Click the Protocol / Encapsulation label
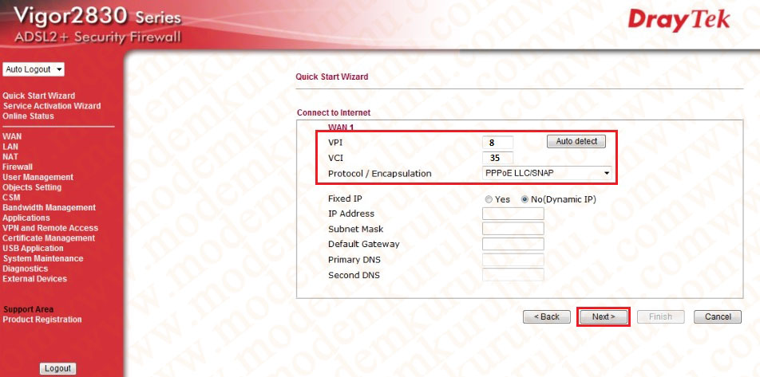The width and height of the screenshot is (760, 377). point(379,174)
